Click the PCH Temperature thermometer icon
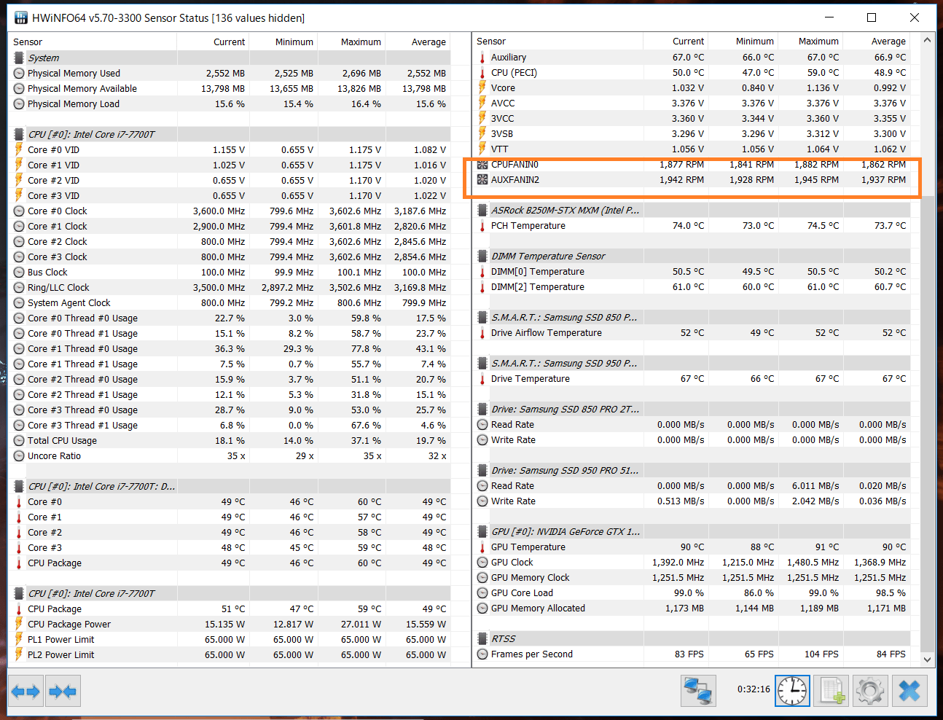Screen dimensions: 943x720 tap(482, 226)
